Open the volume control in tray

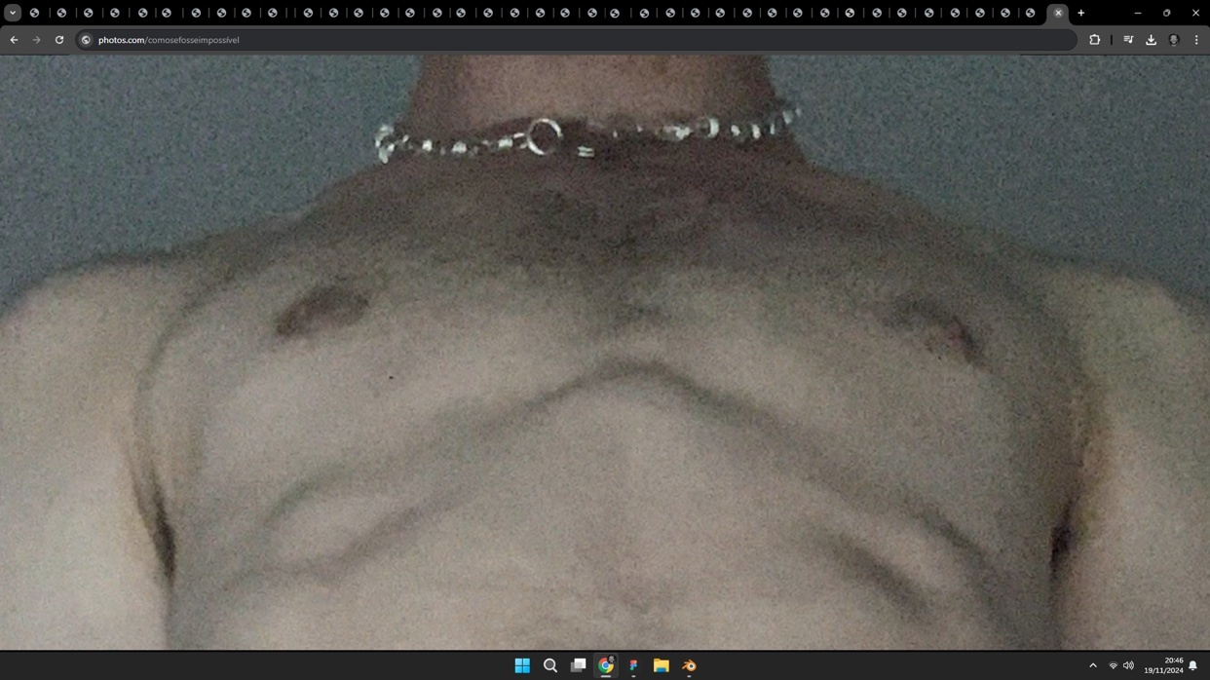pos(1128,666)
